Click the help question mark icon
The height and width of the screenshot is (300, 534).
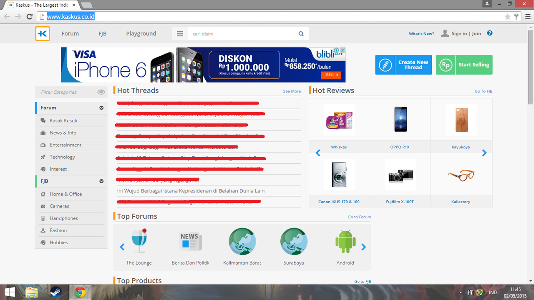pyautogui.click(x=490, y=33)
